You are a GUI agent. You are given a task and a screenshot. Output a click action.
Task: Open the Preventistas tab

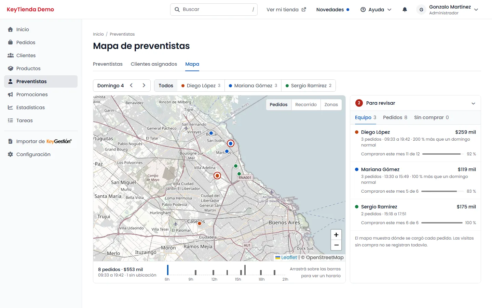[108, 64]
